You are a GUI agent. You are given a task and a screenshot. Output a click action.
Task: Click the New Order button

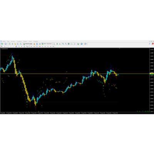[28, 44]
